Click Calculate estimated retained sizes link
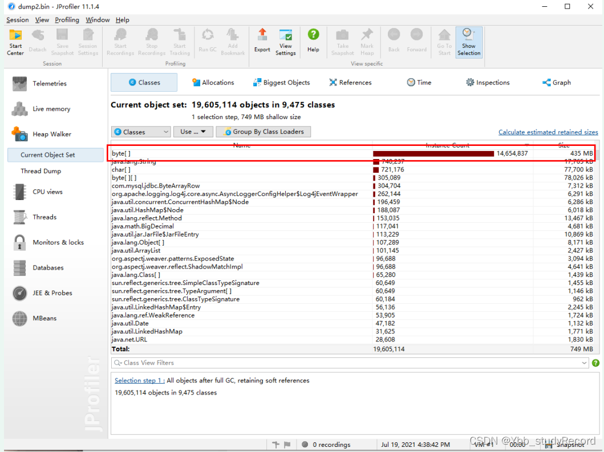 [548, 132]
